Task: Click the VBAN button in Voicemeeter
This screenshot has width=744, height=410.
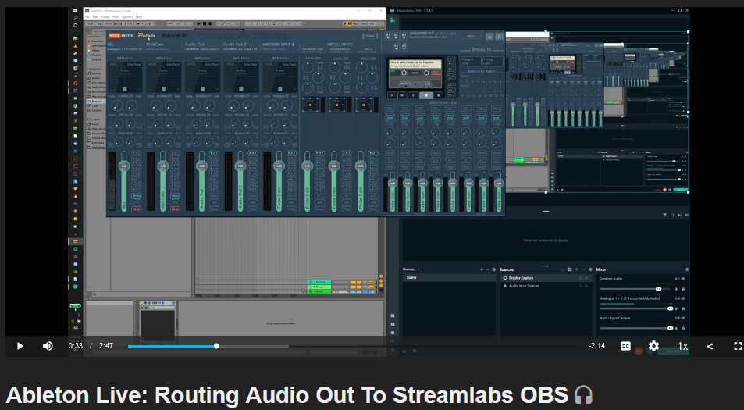Action: point(370,36)
